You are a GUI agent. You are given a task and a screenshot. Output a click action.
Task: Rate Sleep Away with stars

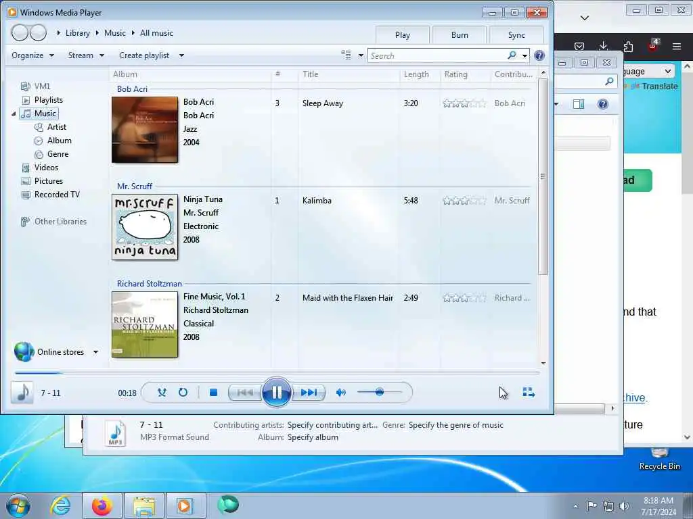[x=464, y=103]
